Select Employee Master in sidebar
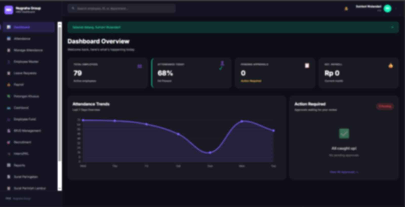 tap(29, 62)
